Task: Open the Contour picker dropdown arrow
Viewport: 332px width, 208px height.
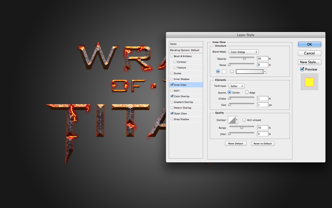Action: [236, 120]
